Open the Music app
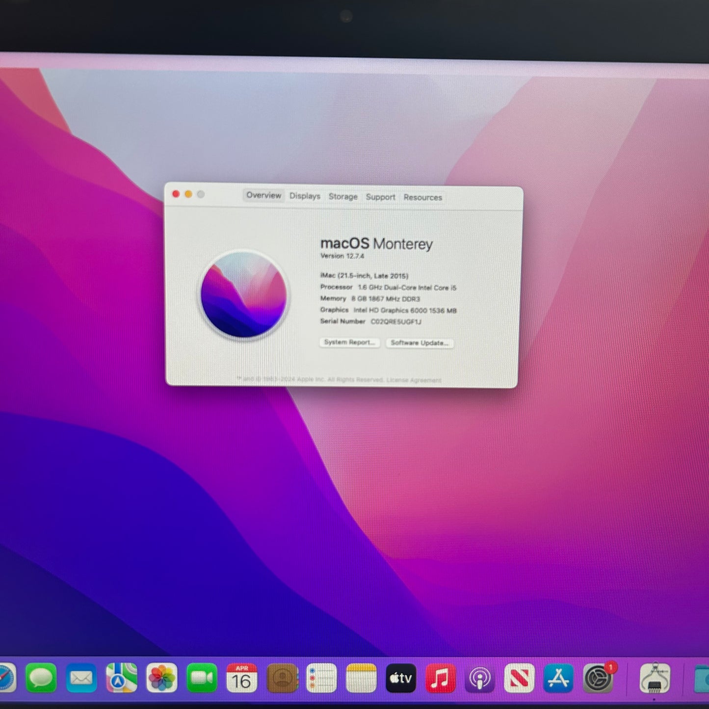Screen dimensions: 709x709 (x=440, y=678)
